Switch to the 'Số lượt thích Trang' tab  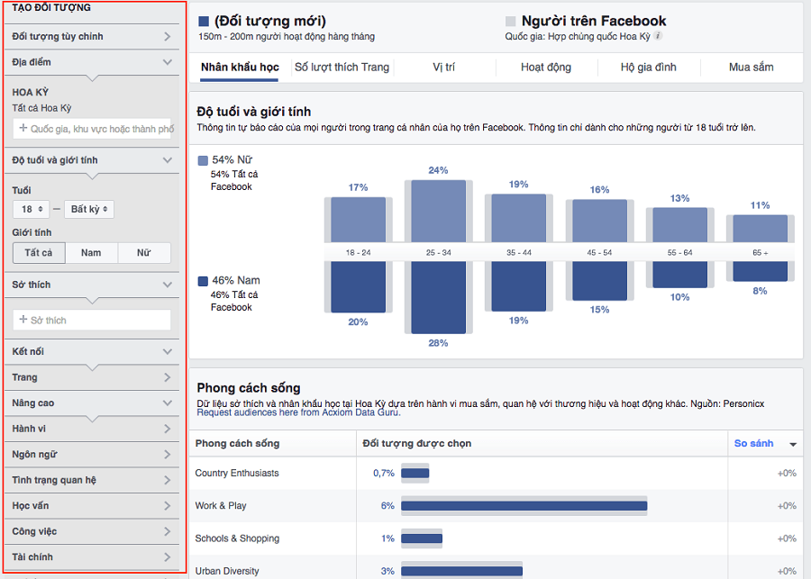pyautogui.click(x=341, y=67)
